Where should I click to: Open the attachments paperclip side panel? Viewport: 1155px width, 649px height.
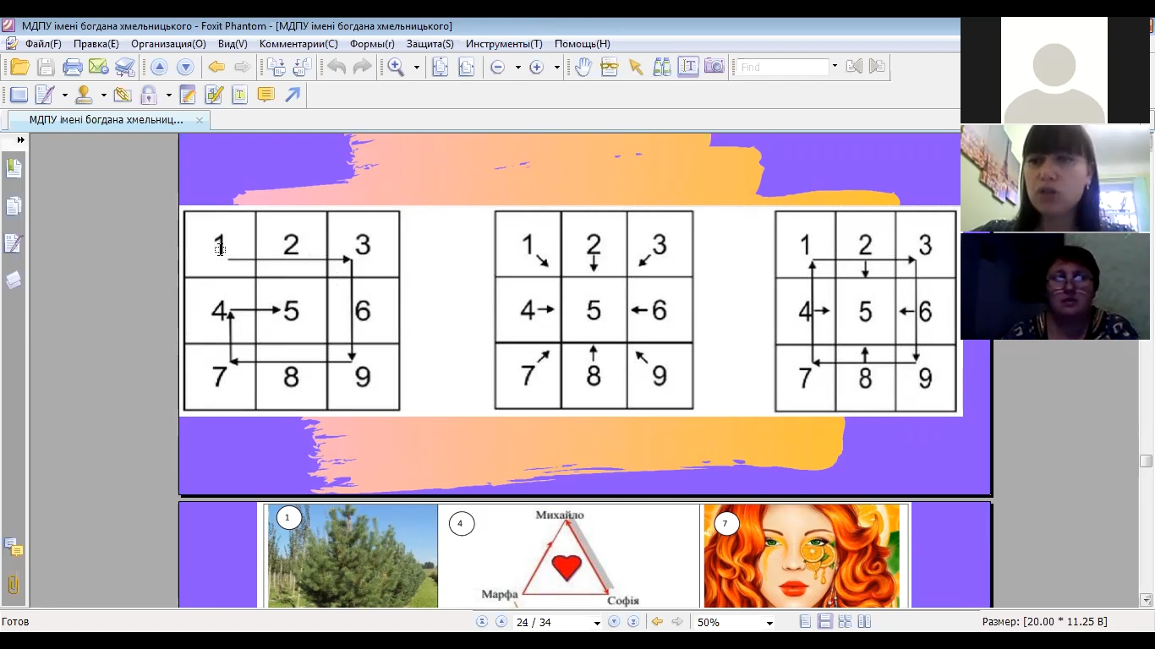pyautogui.click(x=14, y=585)
